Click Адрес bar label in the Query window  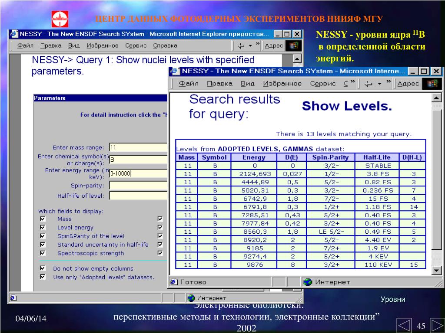(x=274, y=46)
